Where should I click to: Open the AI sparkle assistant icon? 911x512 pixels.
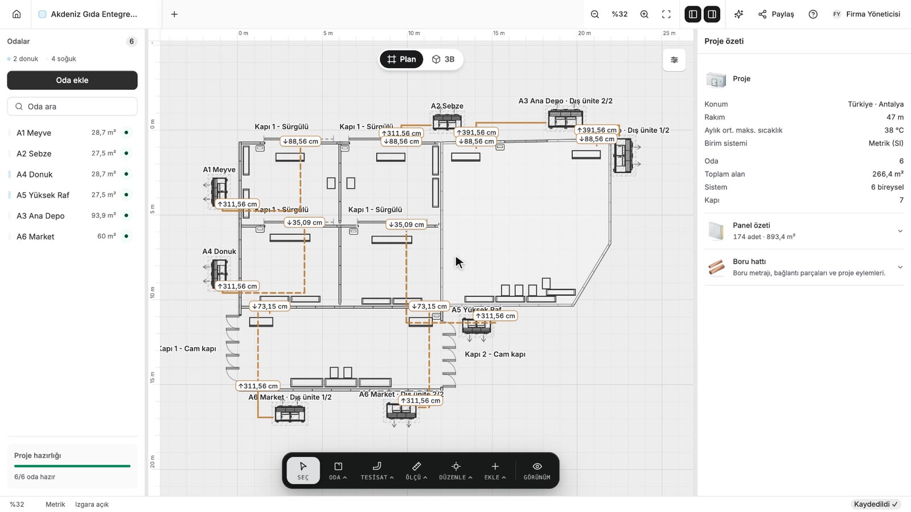(738, 14)
